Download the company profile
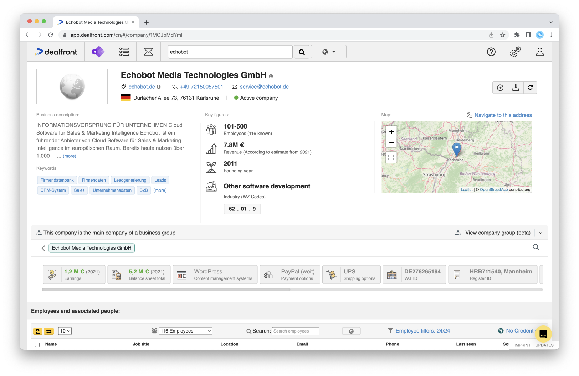The image size is (579, 376). [516, 88]
